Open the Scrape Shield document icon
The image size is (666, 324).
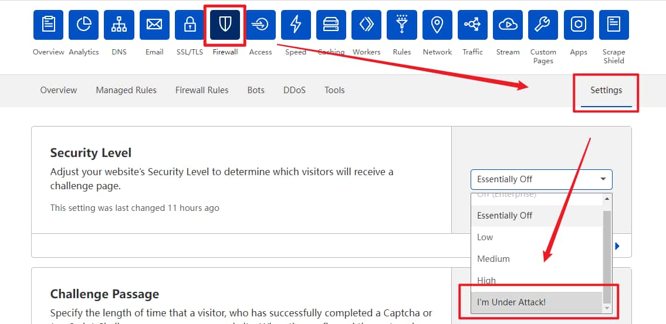(614, 25)
